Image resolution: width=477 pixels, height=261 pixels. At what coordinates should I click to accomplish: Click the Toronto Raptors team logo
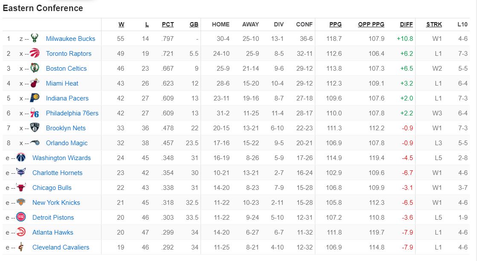[x=35, y=53]
